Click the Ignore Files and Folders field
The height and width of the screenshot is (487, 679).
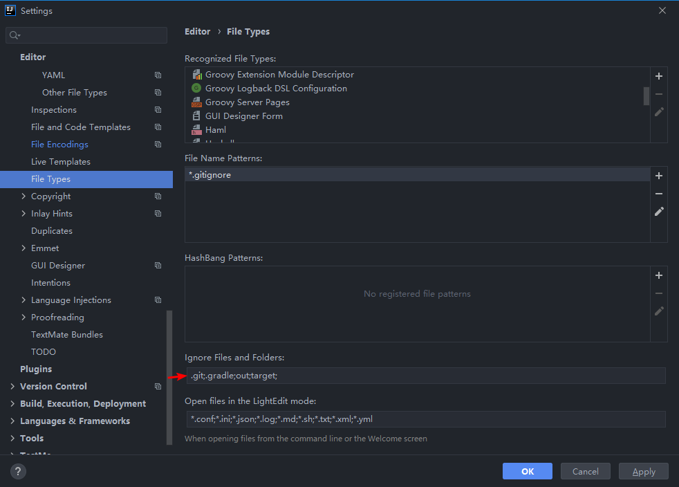425,376
